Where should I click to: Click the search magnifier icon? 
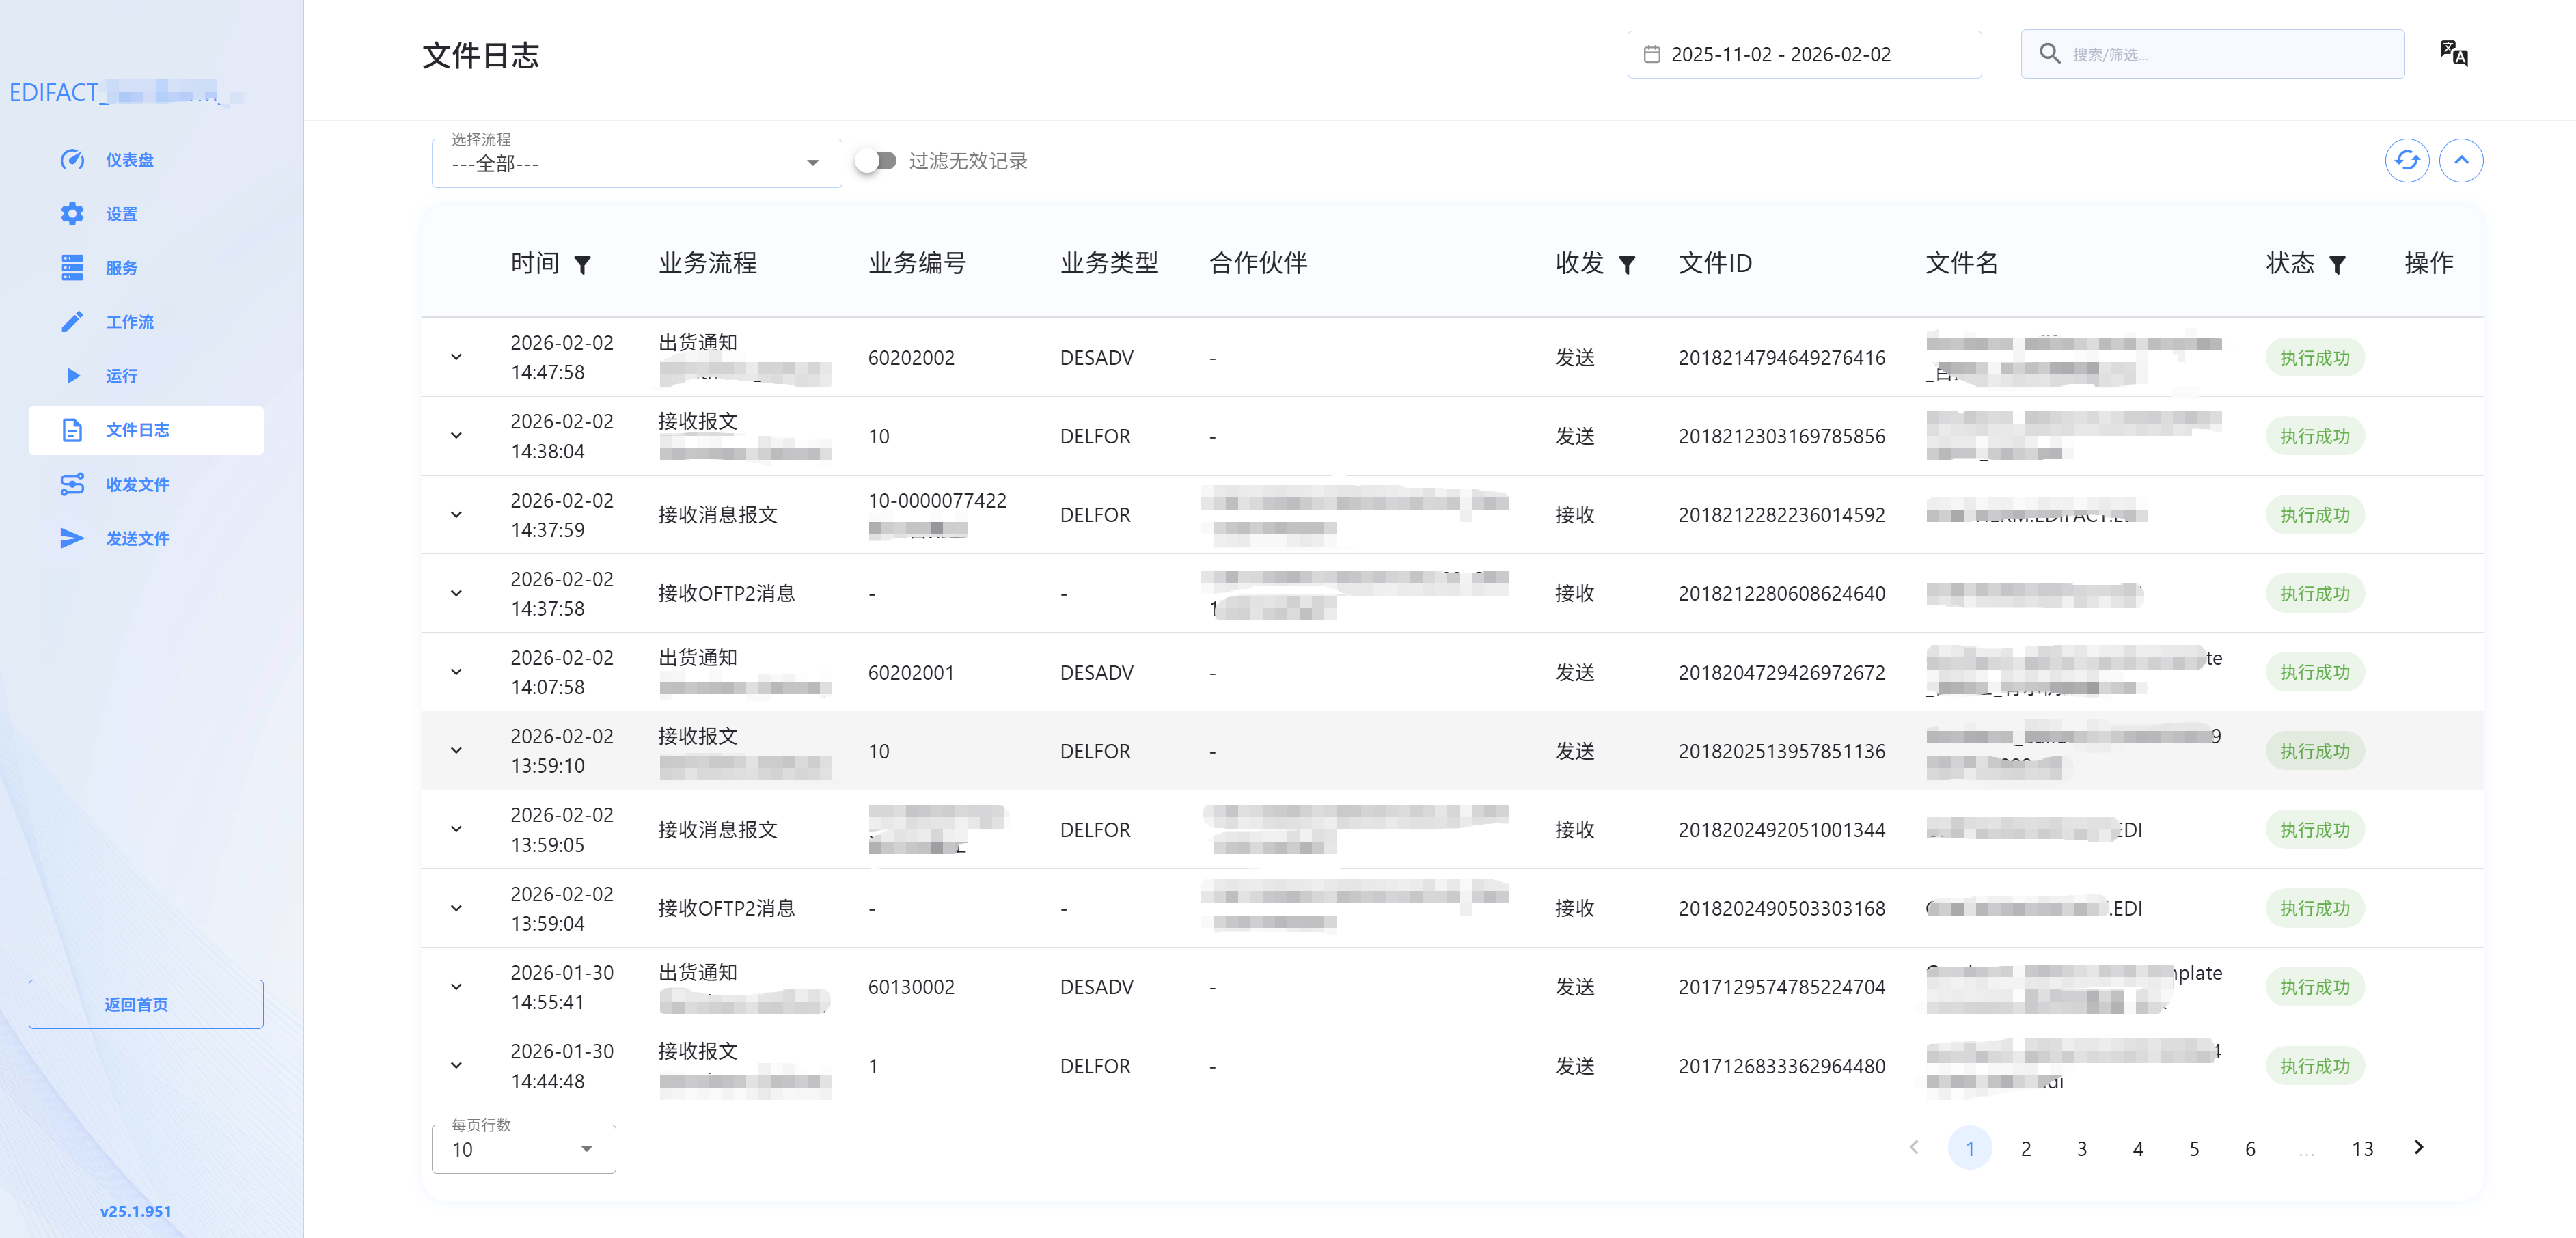pyautogui.click(x=2049, y=54)
